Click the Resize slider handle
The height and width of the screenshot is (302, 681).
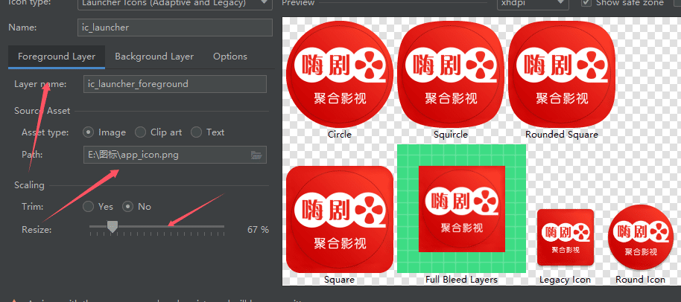click(112, 226)
